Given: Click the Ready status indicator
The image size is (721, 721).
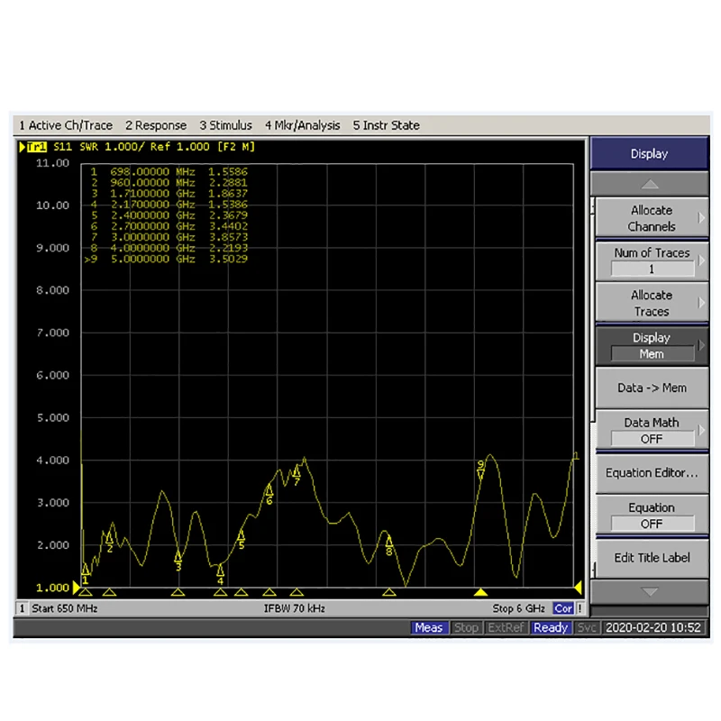Looking at the screenshot, I should 551,627.
